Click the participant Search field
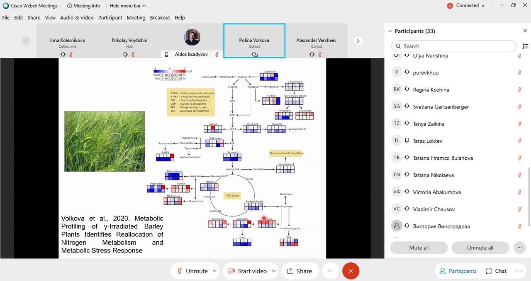This screenshot has height=281, width=531. [454, 46]
